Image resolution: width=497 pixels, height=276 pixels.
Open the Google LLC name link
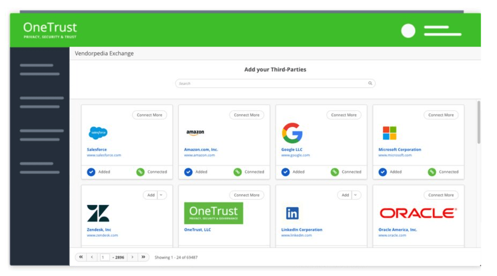click(292, 150)
